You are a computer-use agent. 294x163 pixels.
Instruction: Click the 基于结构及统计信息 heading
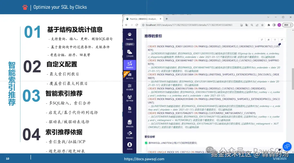[x=75, y=30]
